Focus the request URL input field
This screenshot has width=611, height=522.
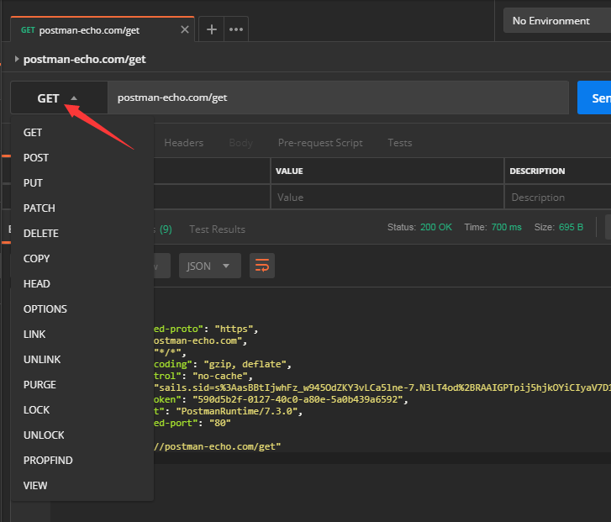(x=338, y=98)
